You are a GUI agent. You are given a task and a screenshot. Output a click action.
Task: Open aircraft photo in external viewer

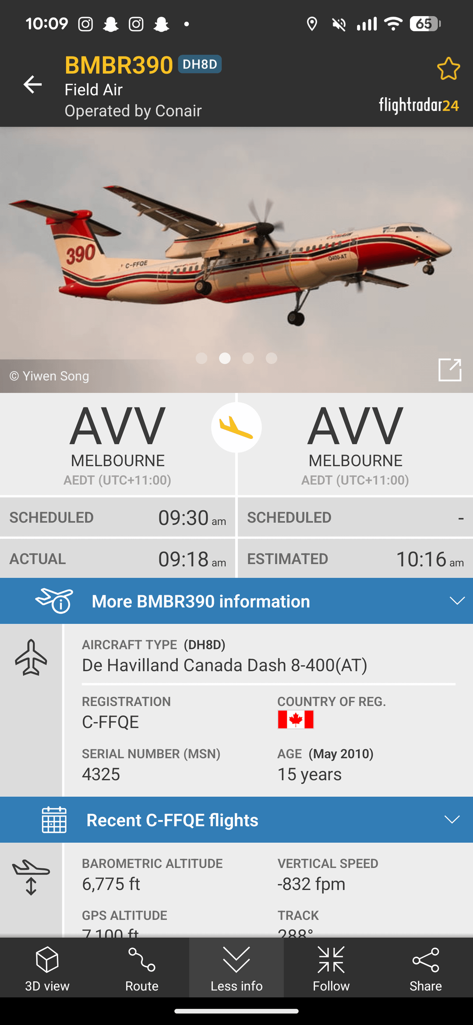coord(450,370)
